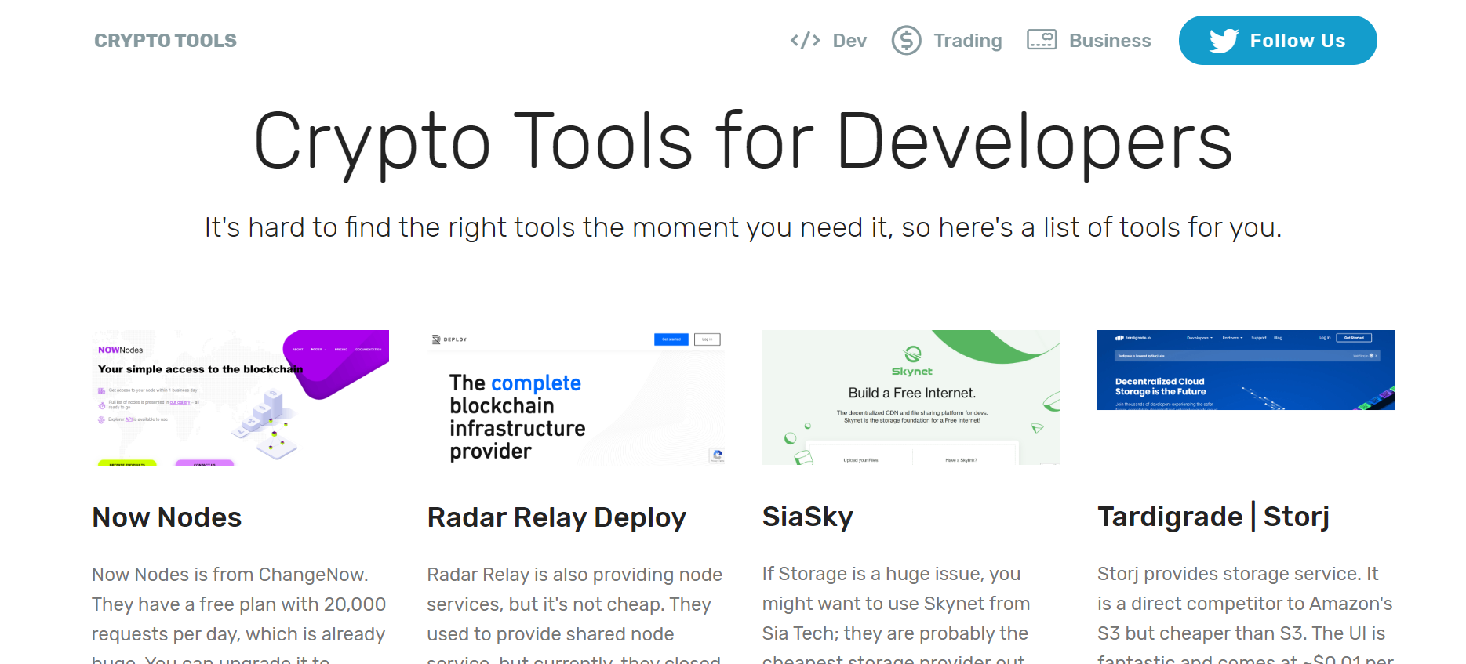Click the Now Nodes heading
The image size is (1466, 664).
[167, 517]
